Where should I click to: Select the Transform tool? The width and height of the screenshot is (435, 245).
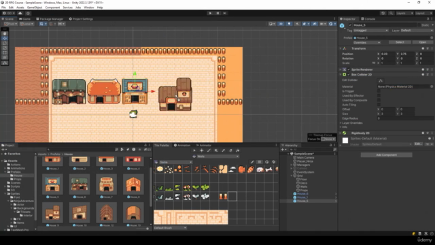(x=5, y=57)
